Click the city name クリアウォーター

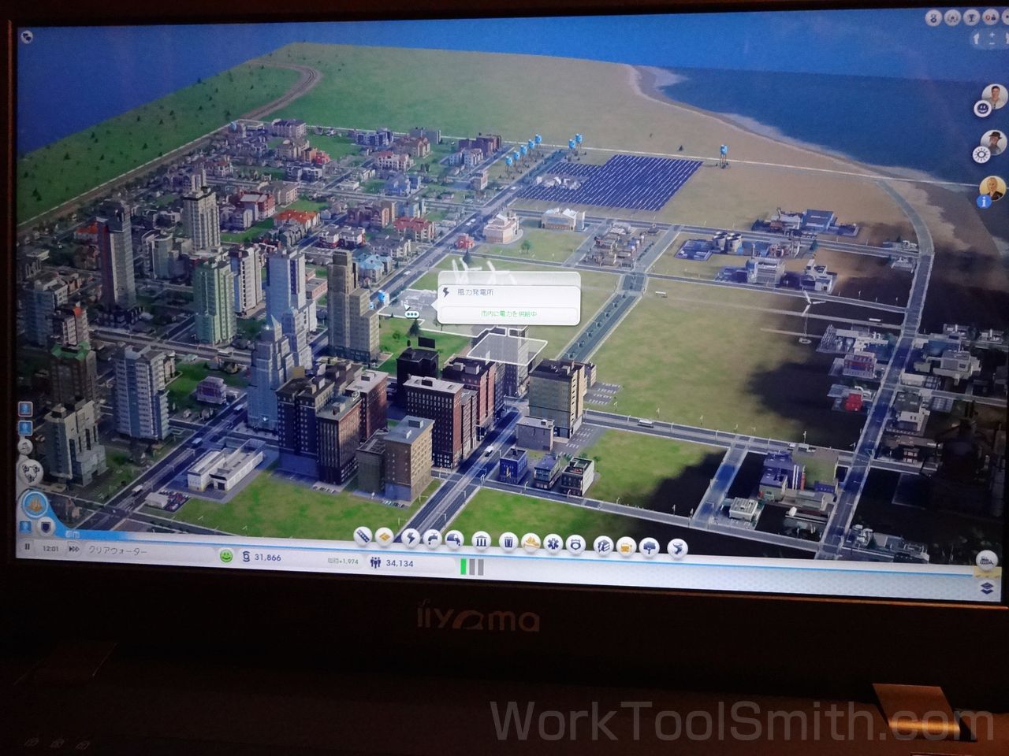117,551
